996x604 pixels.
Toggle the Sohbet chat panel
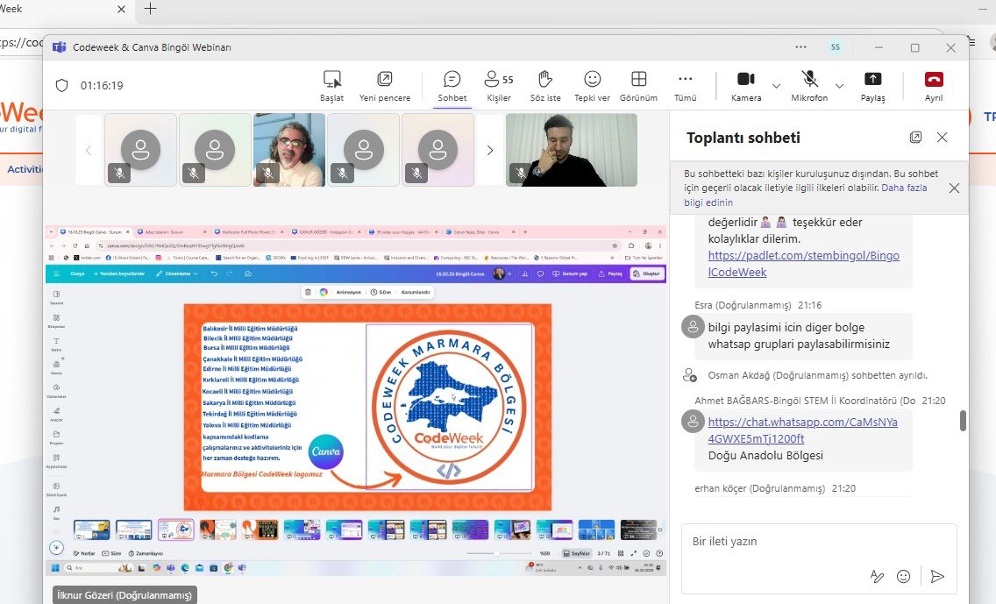click(452, 86)
